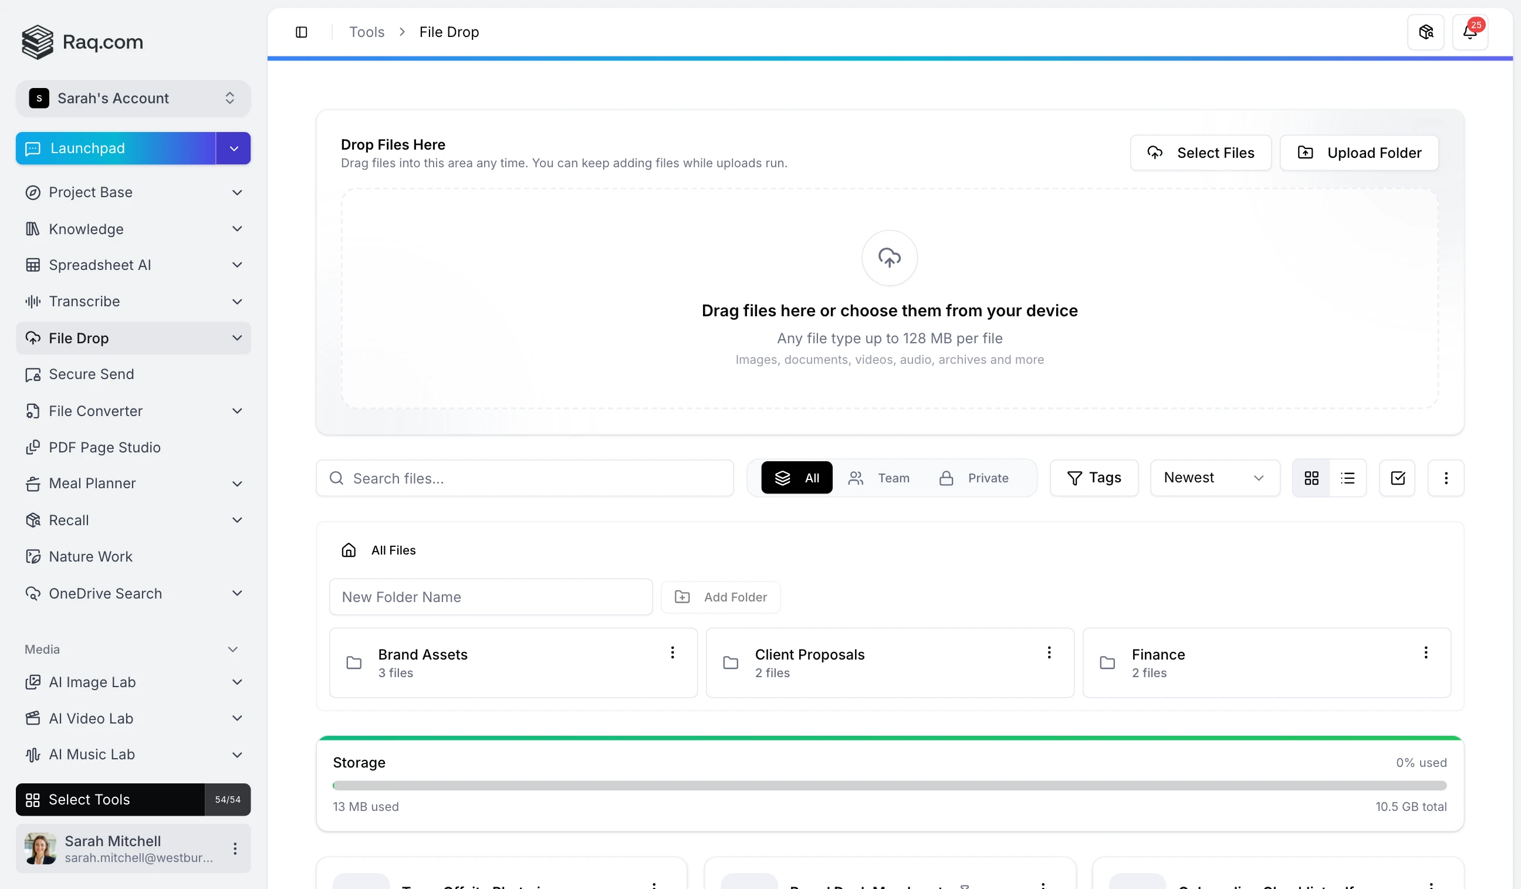Toggle multi-select checkbox mode
Image resolution: width=1521 pixels, height=889 pixels.
1397,478
